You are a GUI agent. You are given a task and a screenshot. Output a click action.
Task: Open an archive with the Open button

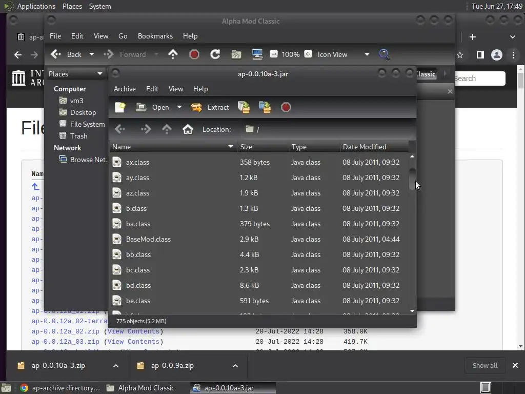[x=153, y=107]
